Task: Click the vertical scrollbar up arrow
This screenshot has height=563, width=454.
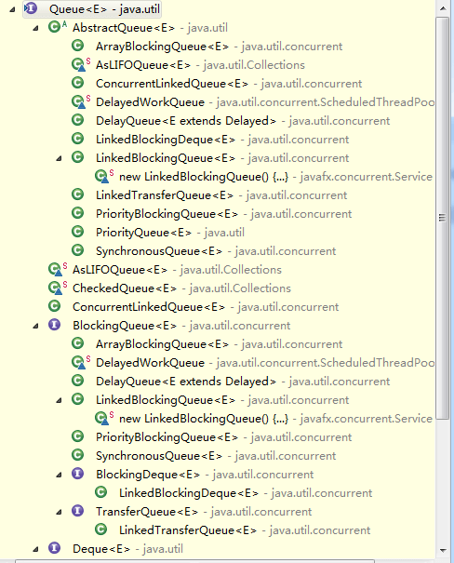Action: (443, 7)
